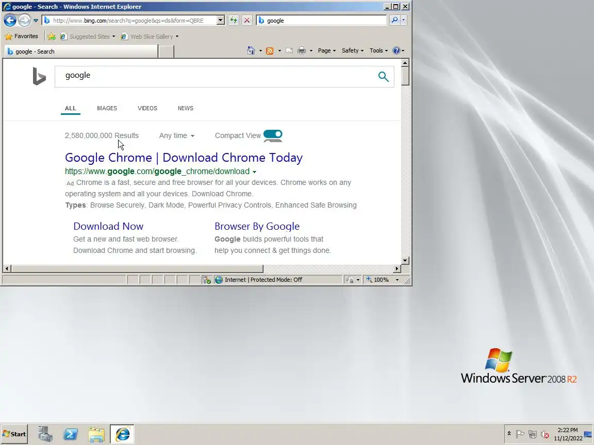The image size is (594, 445).
Task: Expand the Home button dropdown arrow
Action: pyautogui.click(x=260, y=50)
